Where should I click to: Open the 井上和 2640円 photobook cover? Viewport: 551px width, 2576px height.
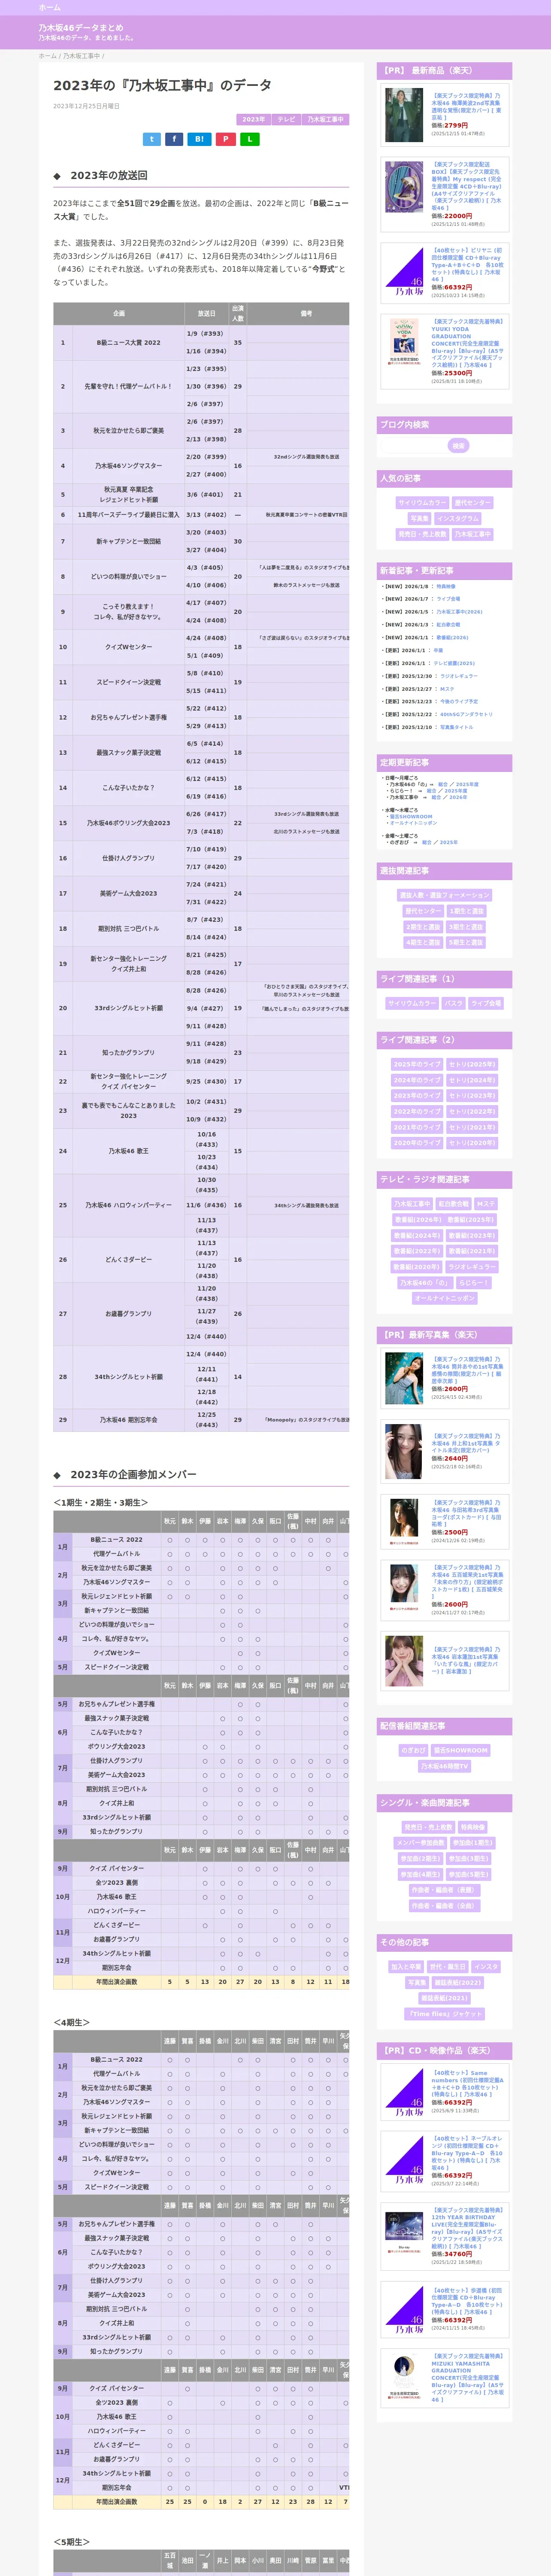404,1451
